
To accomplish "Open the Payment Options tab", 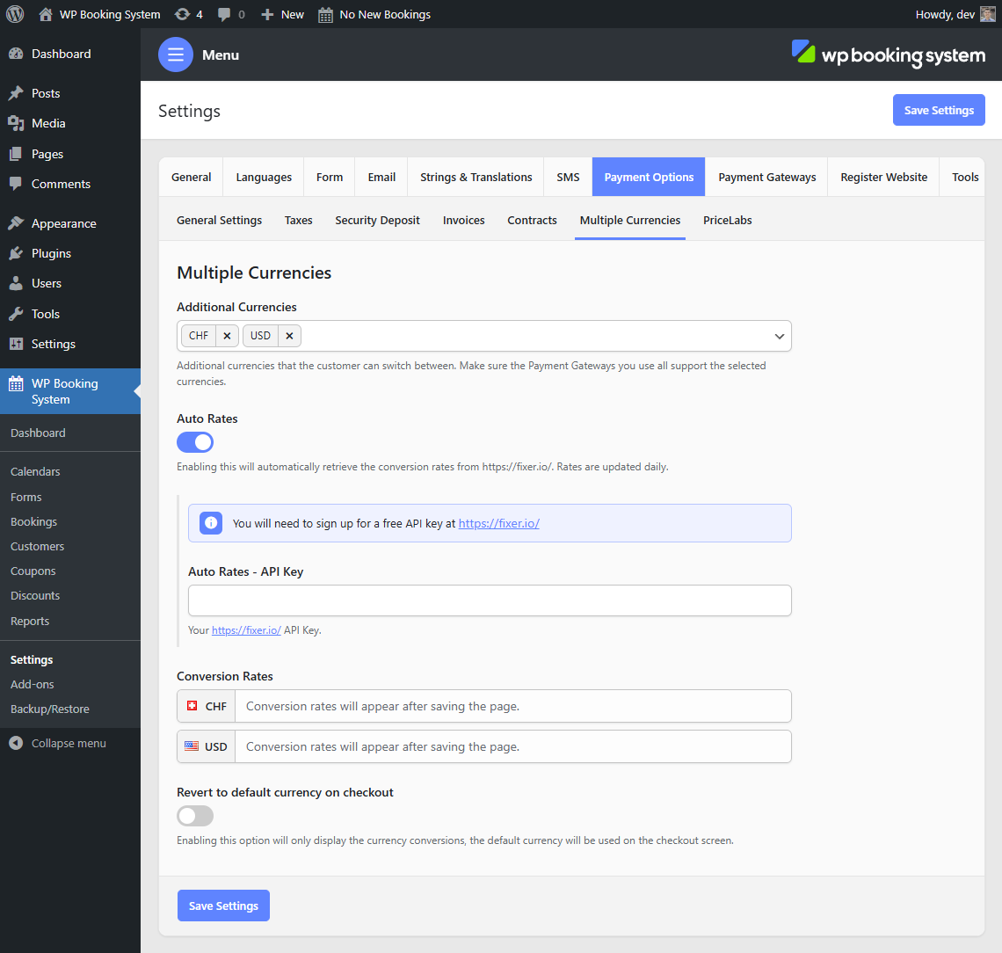I will [649, 177].
